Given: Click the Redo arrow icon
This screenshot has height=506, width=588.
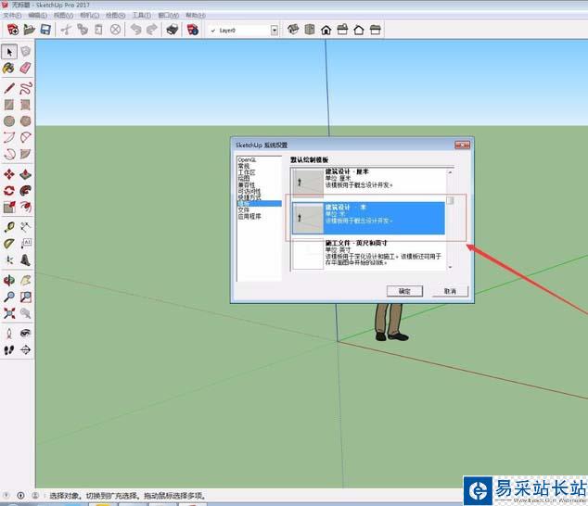Looking at the screenshot, I should 152,30.
